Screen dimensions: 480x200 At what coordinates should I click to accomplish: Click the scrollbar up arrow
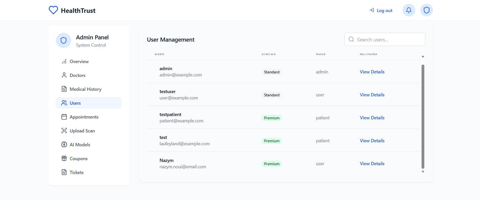[423, 56]
